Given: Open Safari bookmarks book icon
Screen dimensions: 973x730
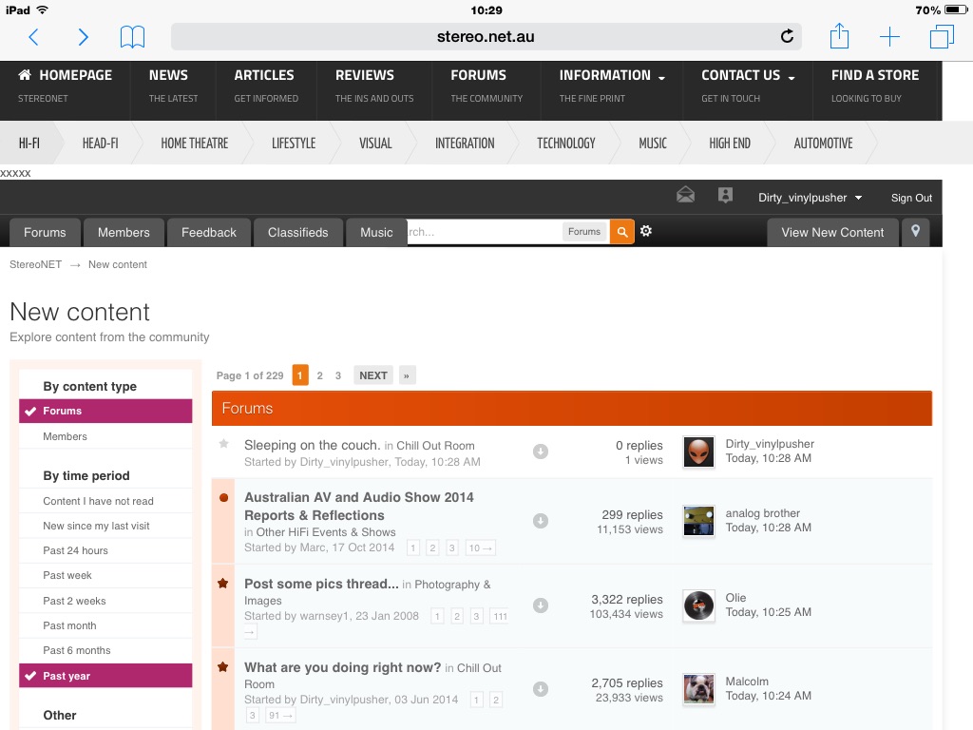Looking at the screenshot, I should (x=132, y=37).
